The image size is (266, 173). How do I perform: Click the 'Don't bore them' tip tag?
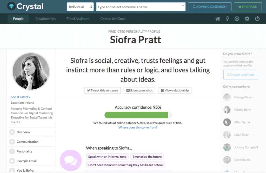[125, 165]
